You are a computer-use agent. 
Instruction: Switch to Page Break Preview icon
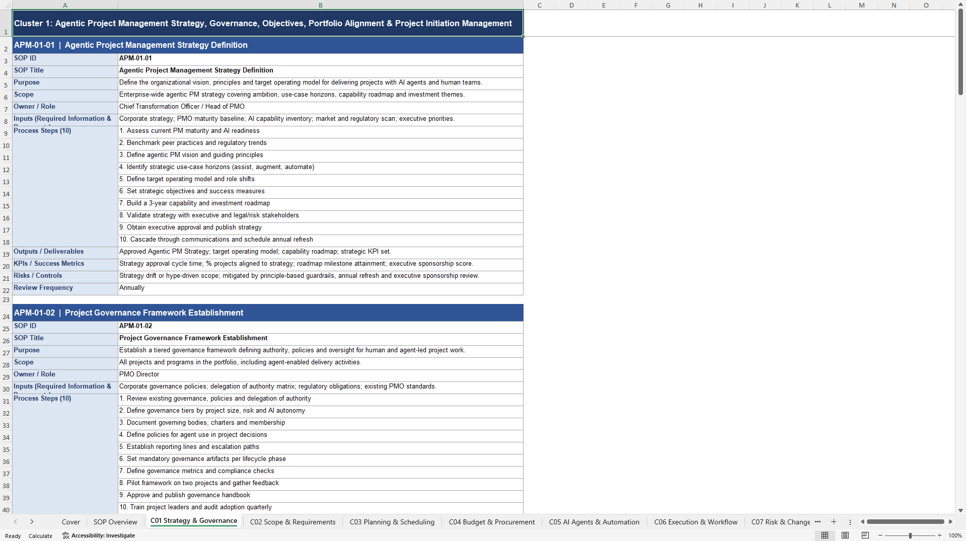pyautogui.click(x=865, y=535)
